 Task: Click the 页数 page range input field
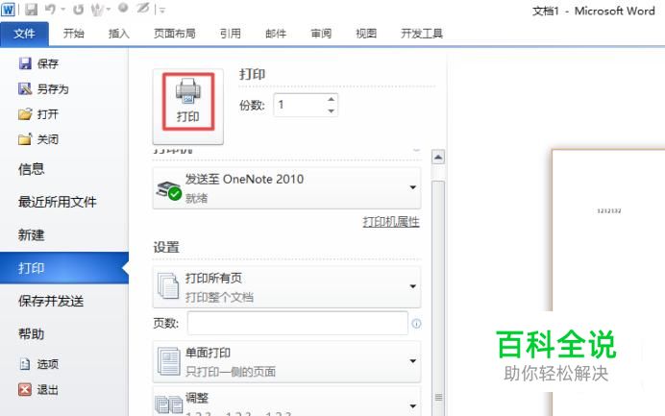pos(298,323)
